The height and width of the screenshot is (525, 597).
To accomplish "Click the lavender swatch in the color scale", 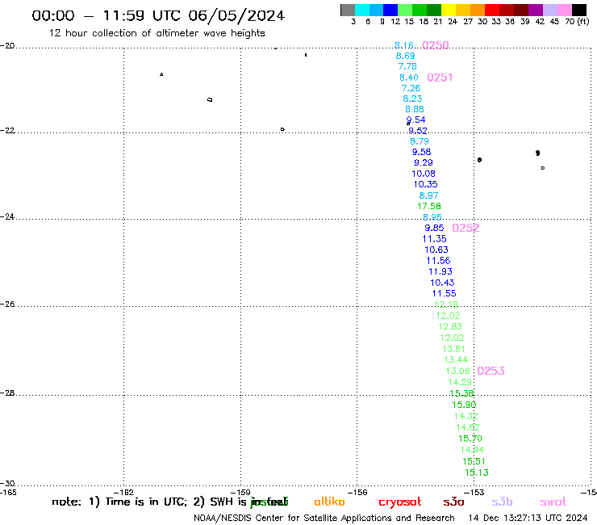I will 549,10.
